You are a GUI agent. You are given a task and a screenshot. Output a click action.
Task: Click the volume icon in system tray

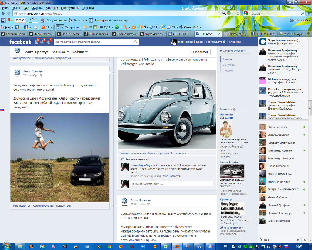tap(269, 247)
